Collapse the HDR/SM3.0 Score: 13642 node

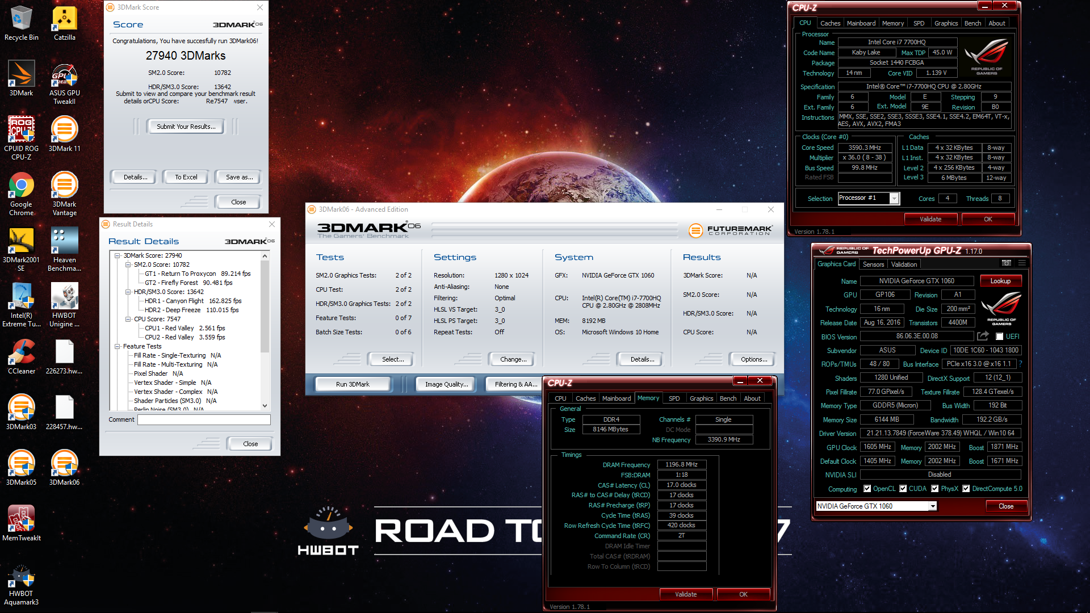128,292
